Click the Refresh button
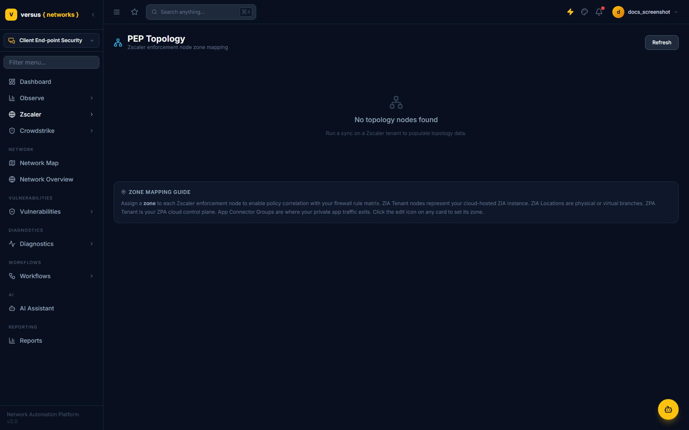Screen dimensions: 689x430 [661, 43]
